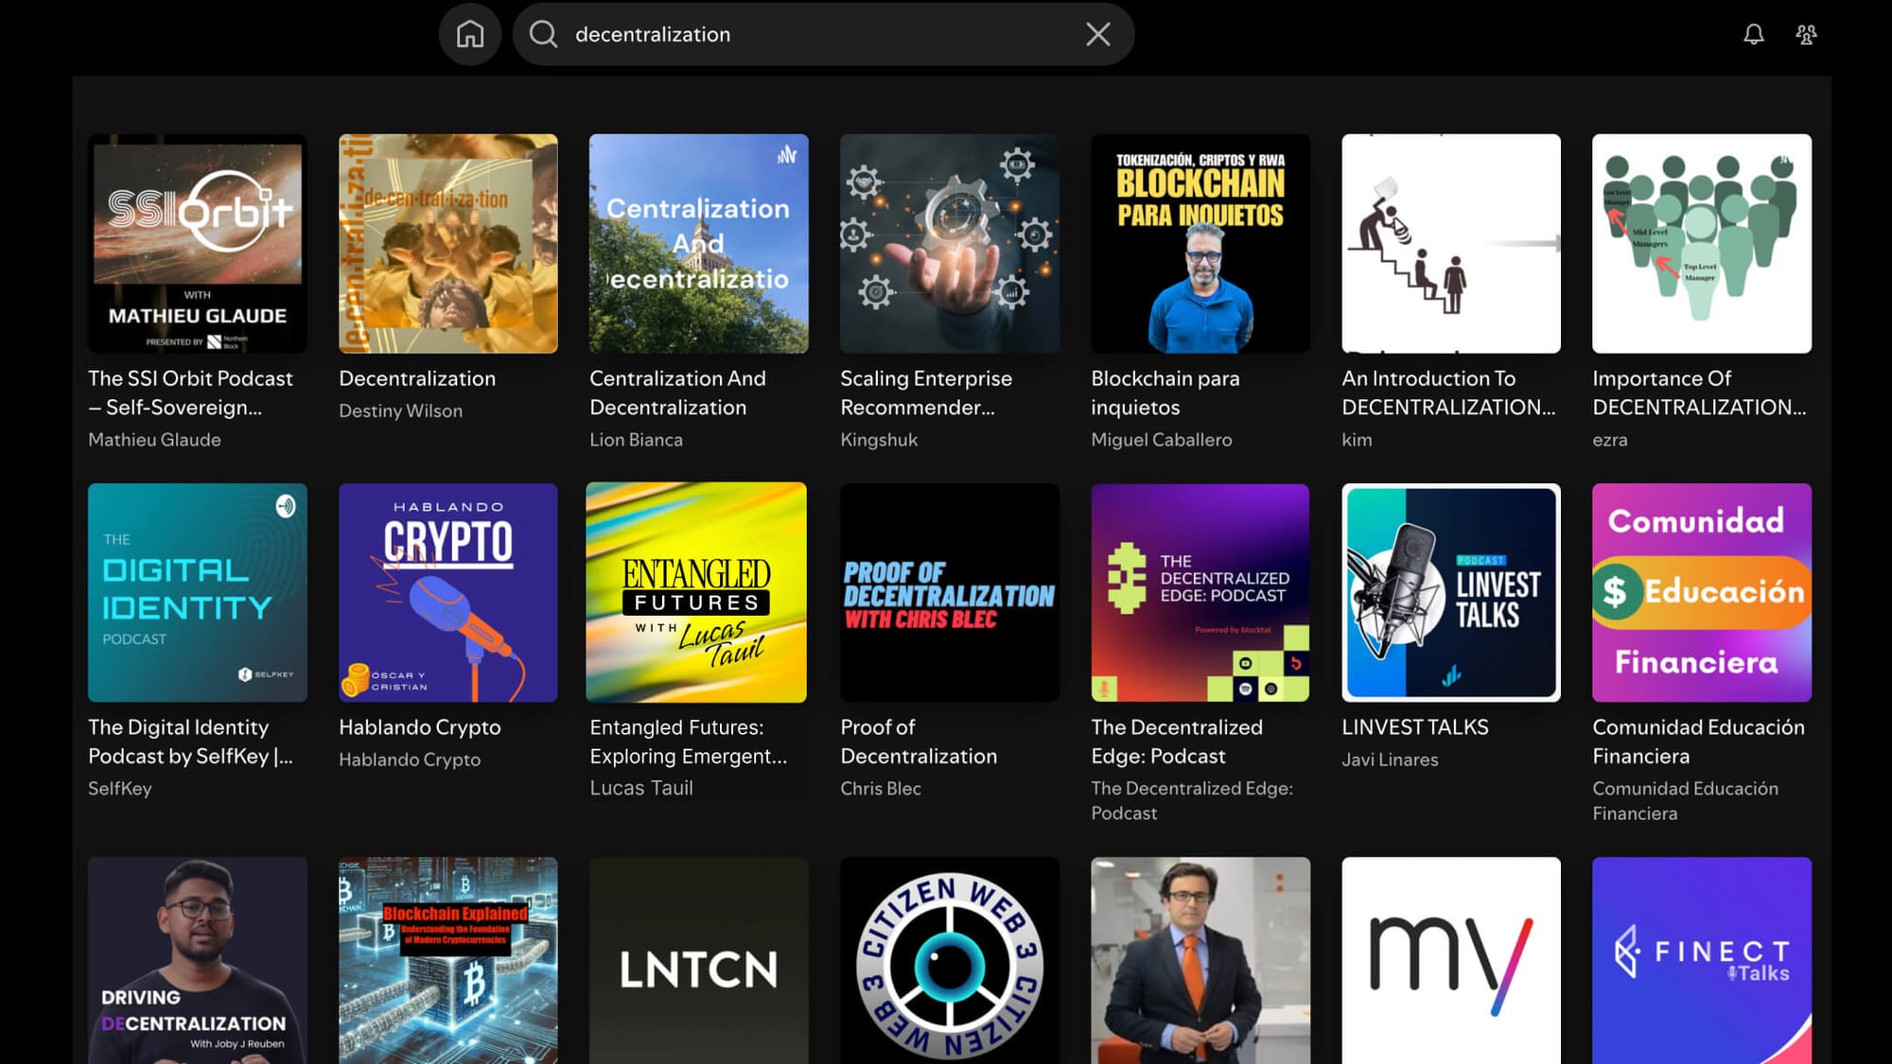Image resolution: width=1892 pixels, height=1064 pixels.
Task: Open LINVEST TALKS cover art
Action: coord(1451,592)
